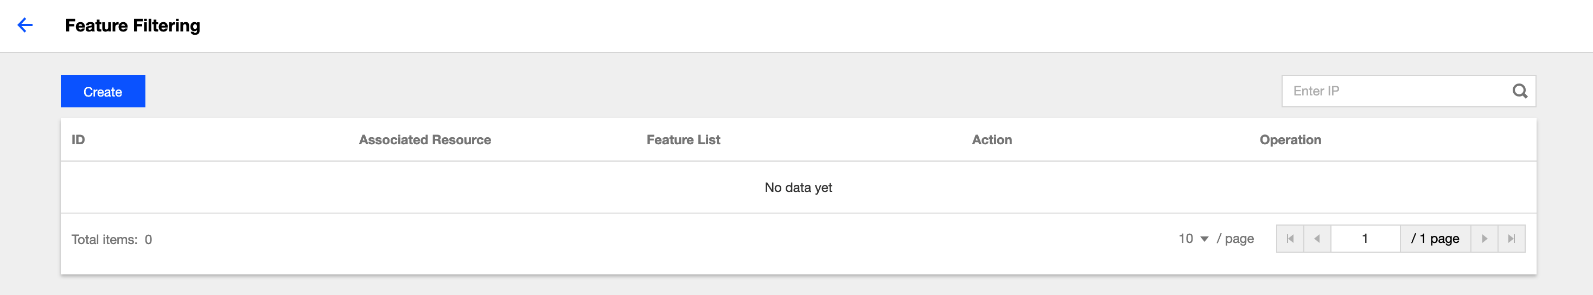Go to the previous page

click(1317, 239)
